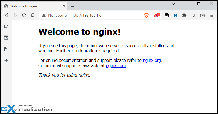The height and width of the screenshot is (114, 218).
Task: Follow the nginx.org link
Action: [x=152, y=60]
